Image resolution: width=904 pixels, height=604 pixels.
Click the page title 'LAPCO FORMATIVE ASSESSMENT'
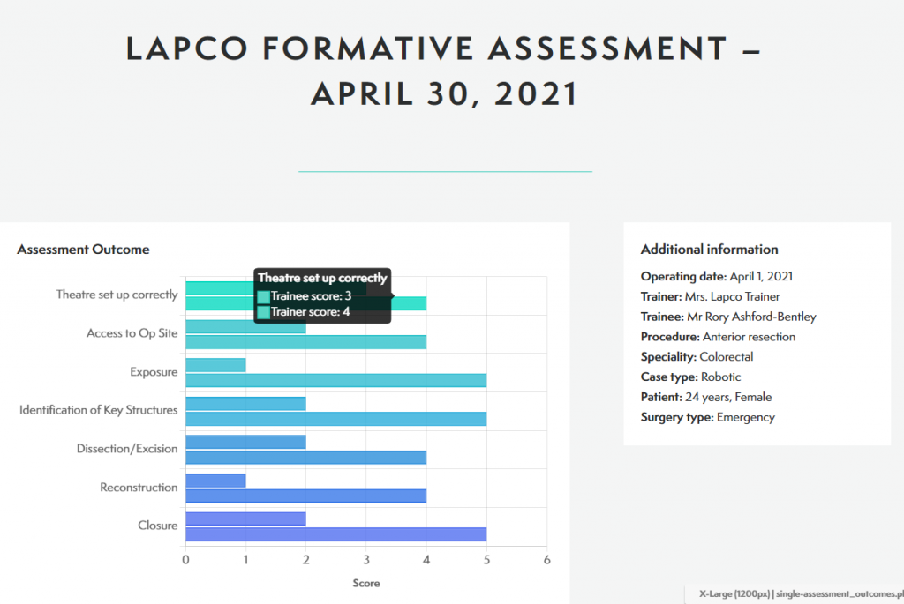pyautogui.click(x=427, y=48)
